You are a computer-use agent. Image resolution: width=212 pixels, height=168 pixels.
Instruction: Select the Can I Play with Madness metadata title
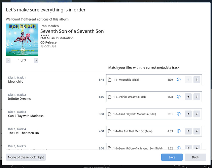pos(26,116)
